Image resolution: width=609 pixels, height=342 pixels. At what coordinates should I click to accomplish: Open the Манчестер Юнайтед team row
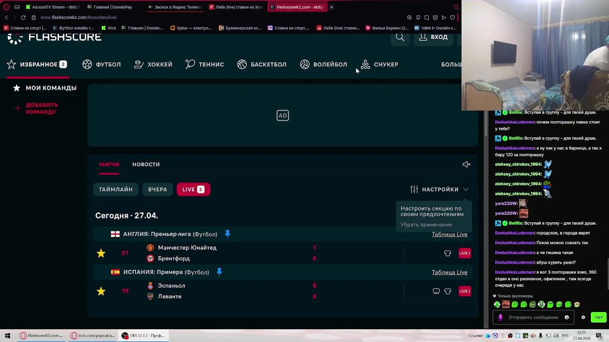(182, 247)
